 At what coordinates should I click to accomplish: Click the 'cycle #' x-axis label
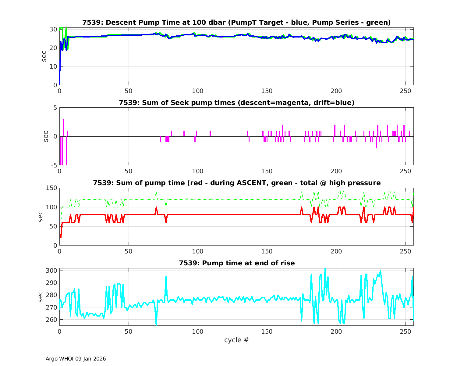coord(236,340)
